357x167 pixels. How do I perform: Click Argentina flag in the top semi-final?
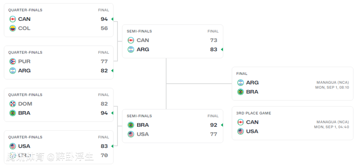point(131,49)
